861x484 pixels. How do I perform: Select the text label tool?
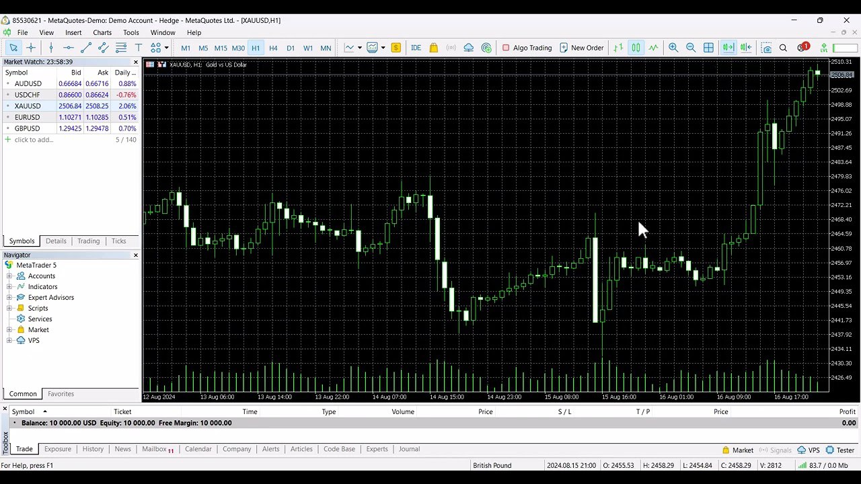click(139, 48)
